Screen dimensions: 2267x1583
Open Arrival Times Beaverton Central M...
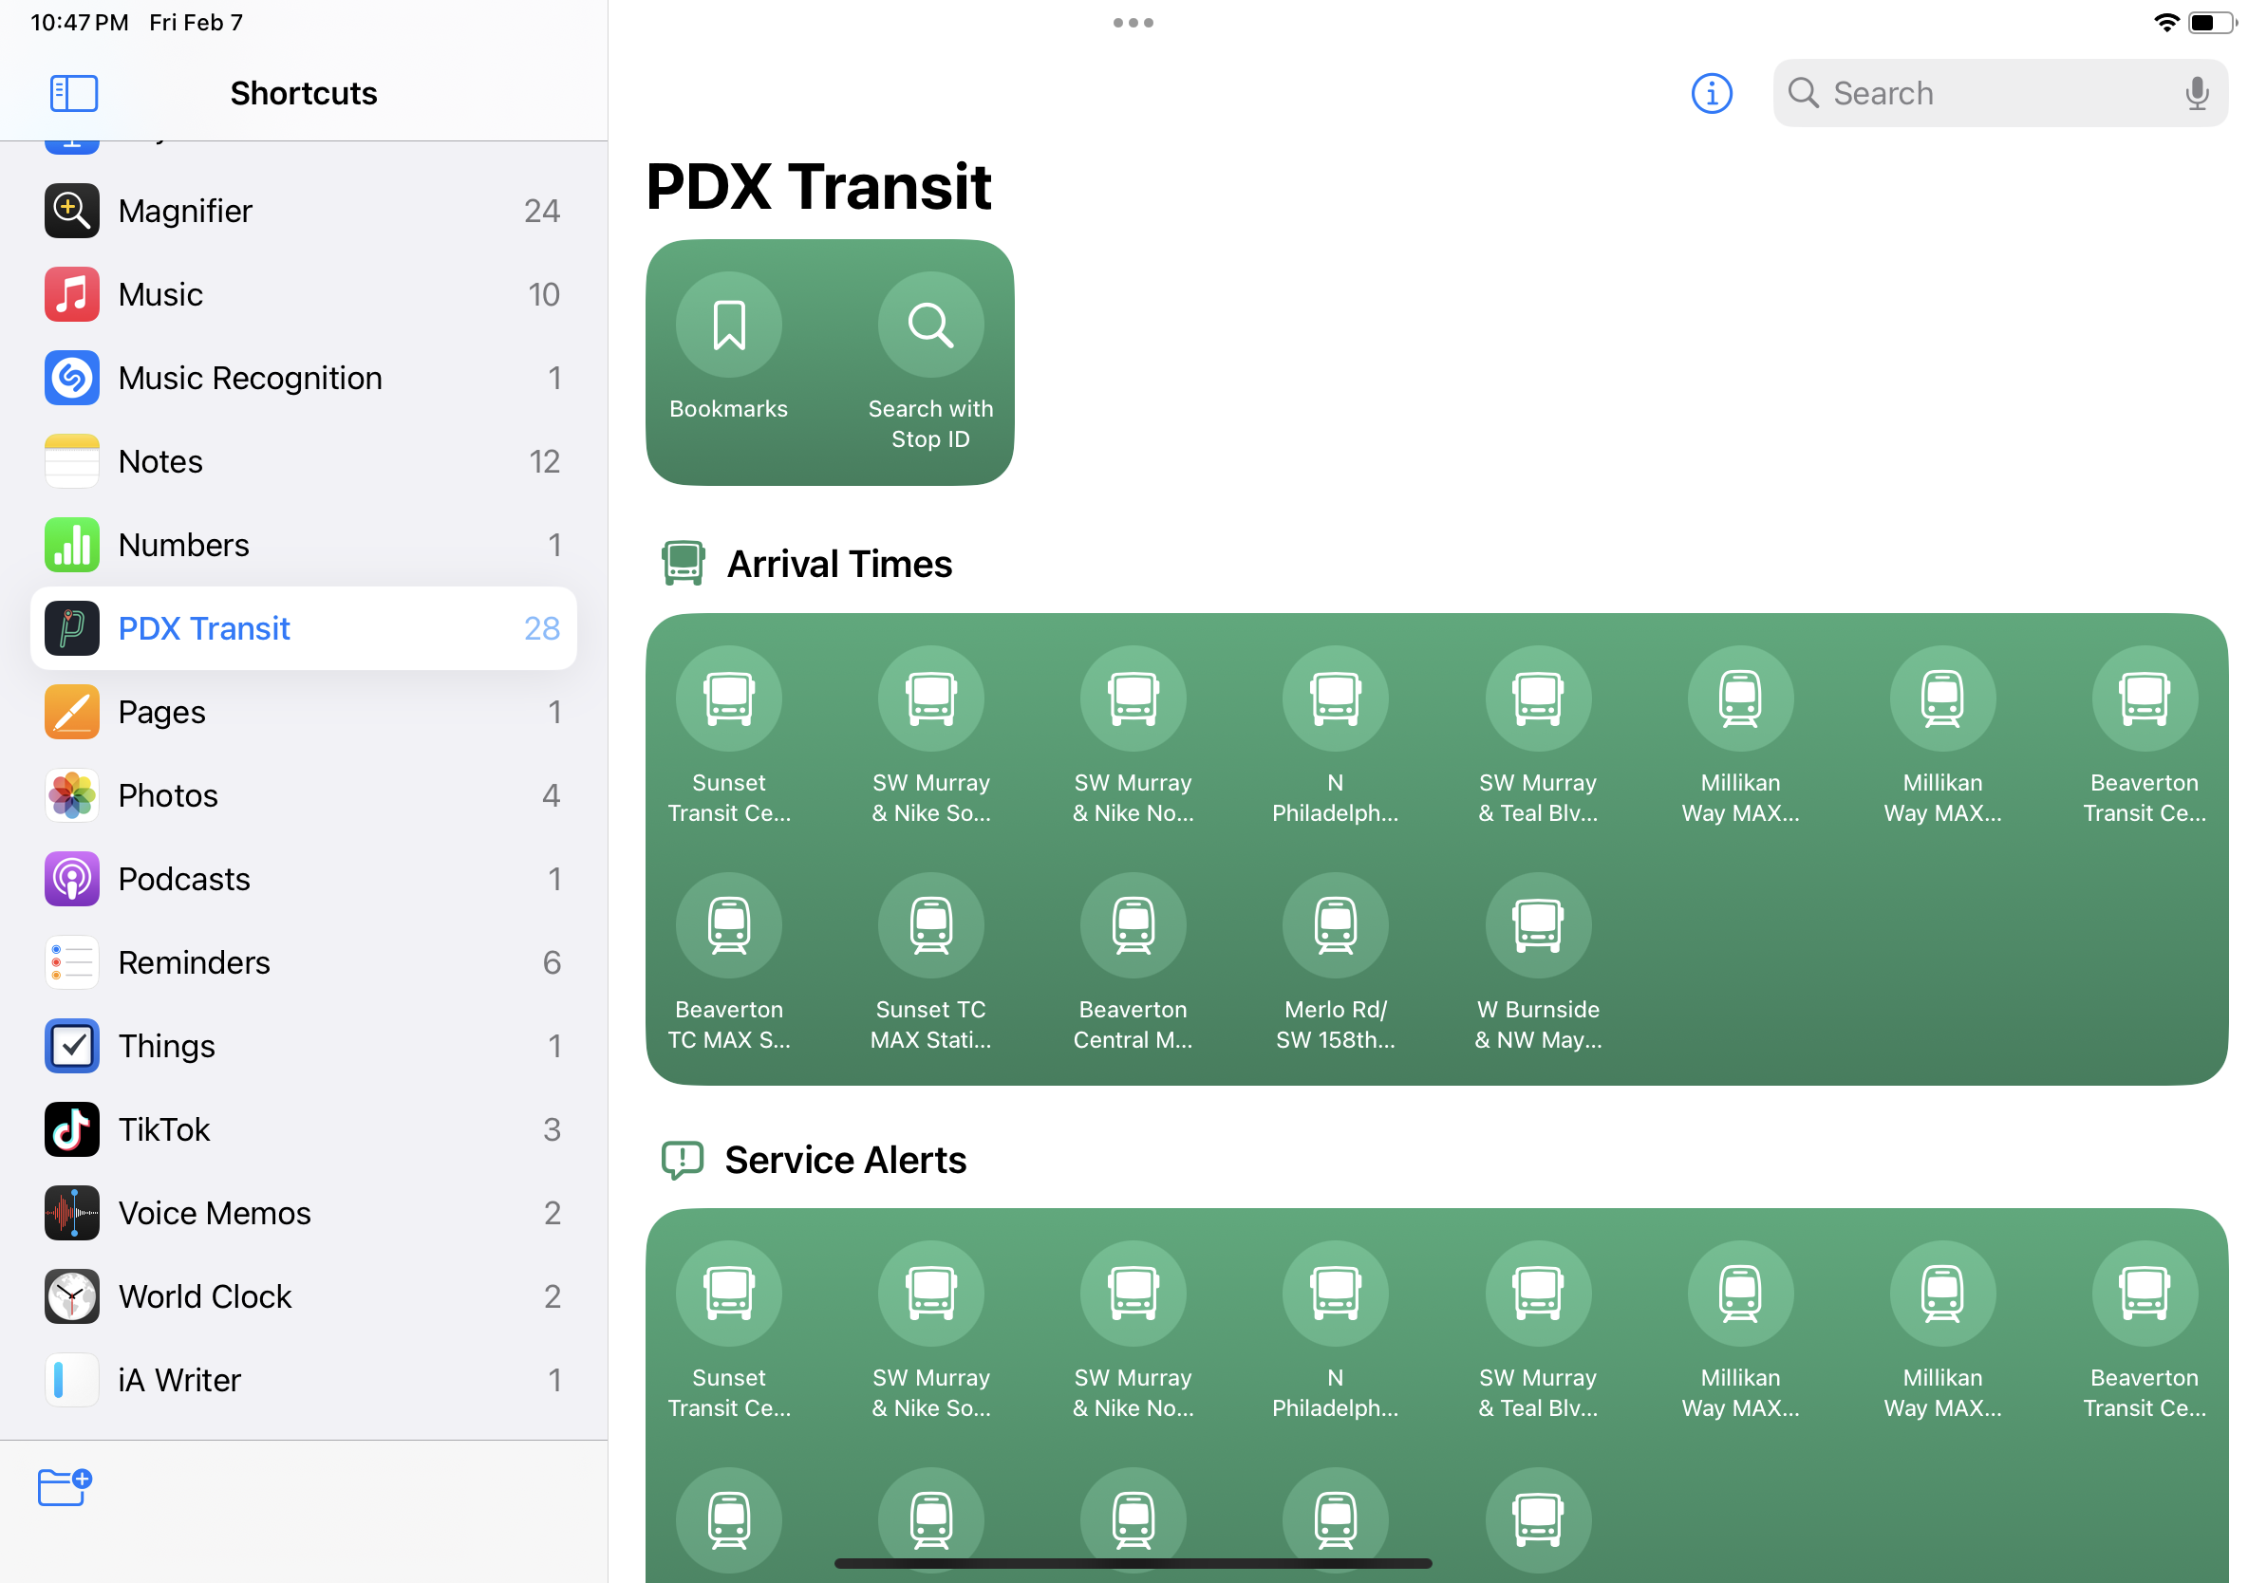pos(1133,962)
